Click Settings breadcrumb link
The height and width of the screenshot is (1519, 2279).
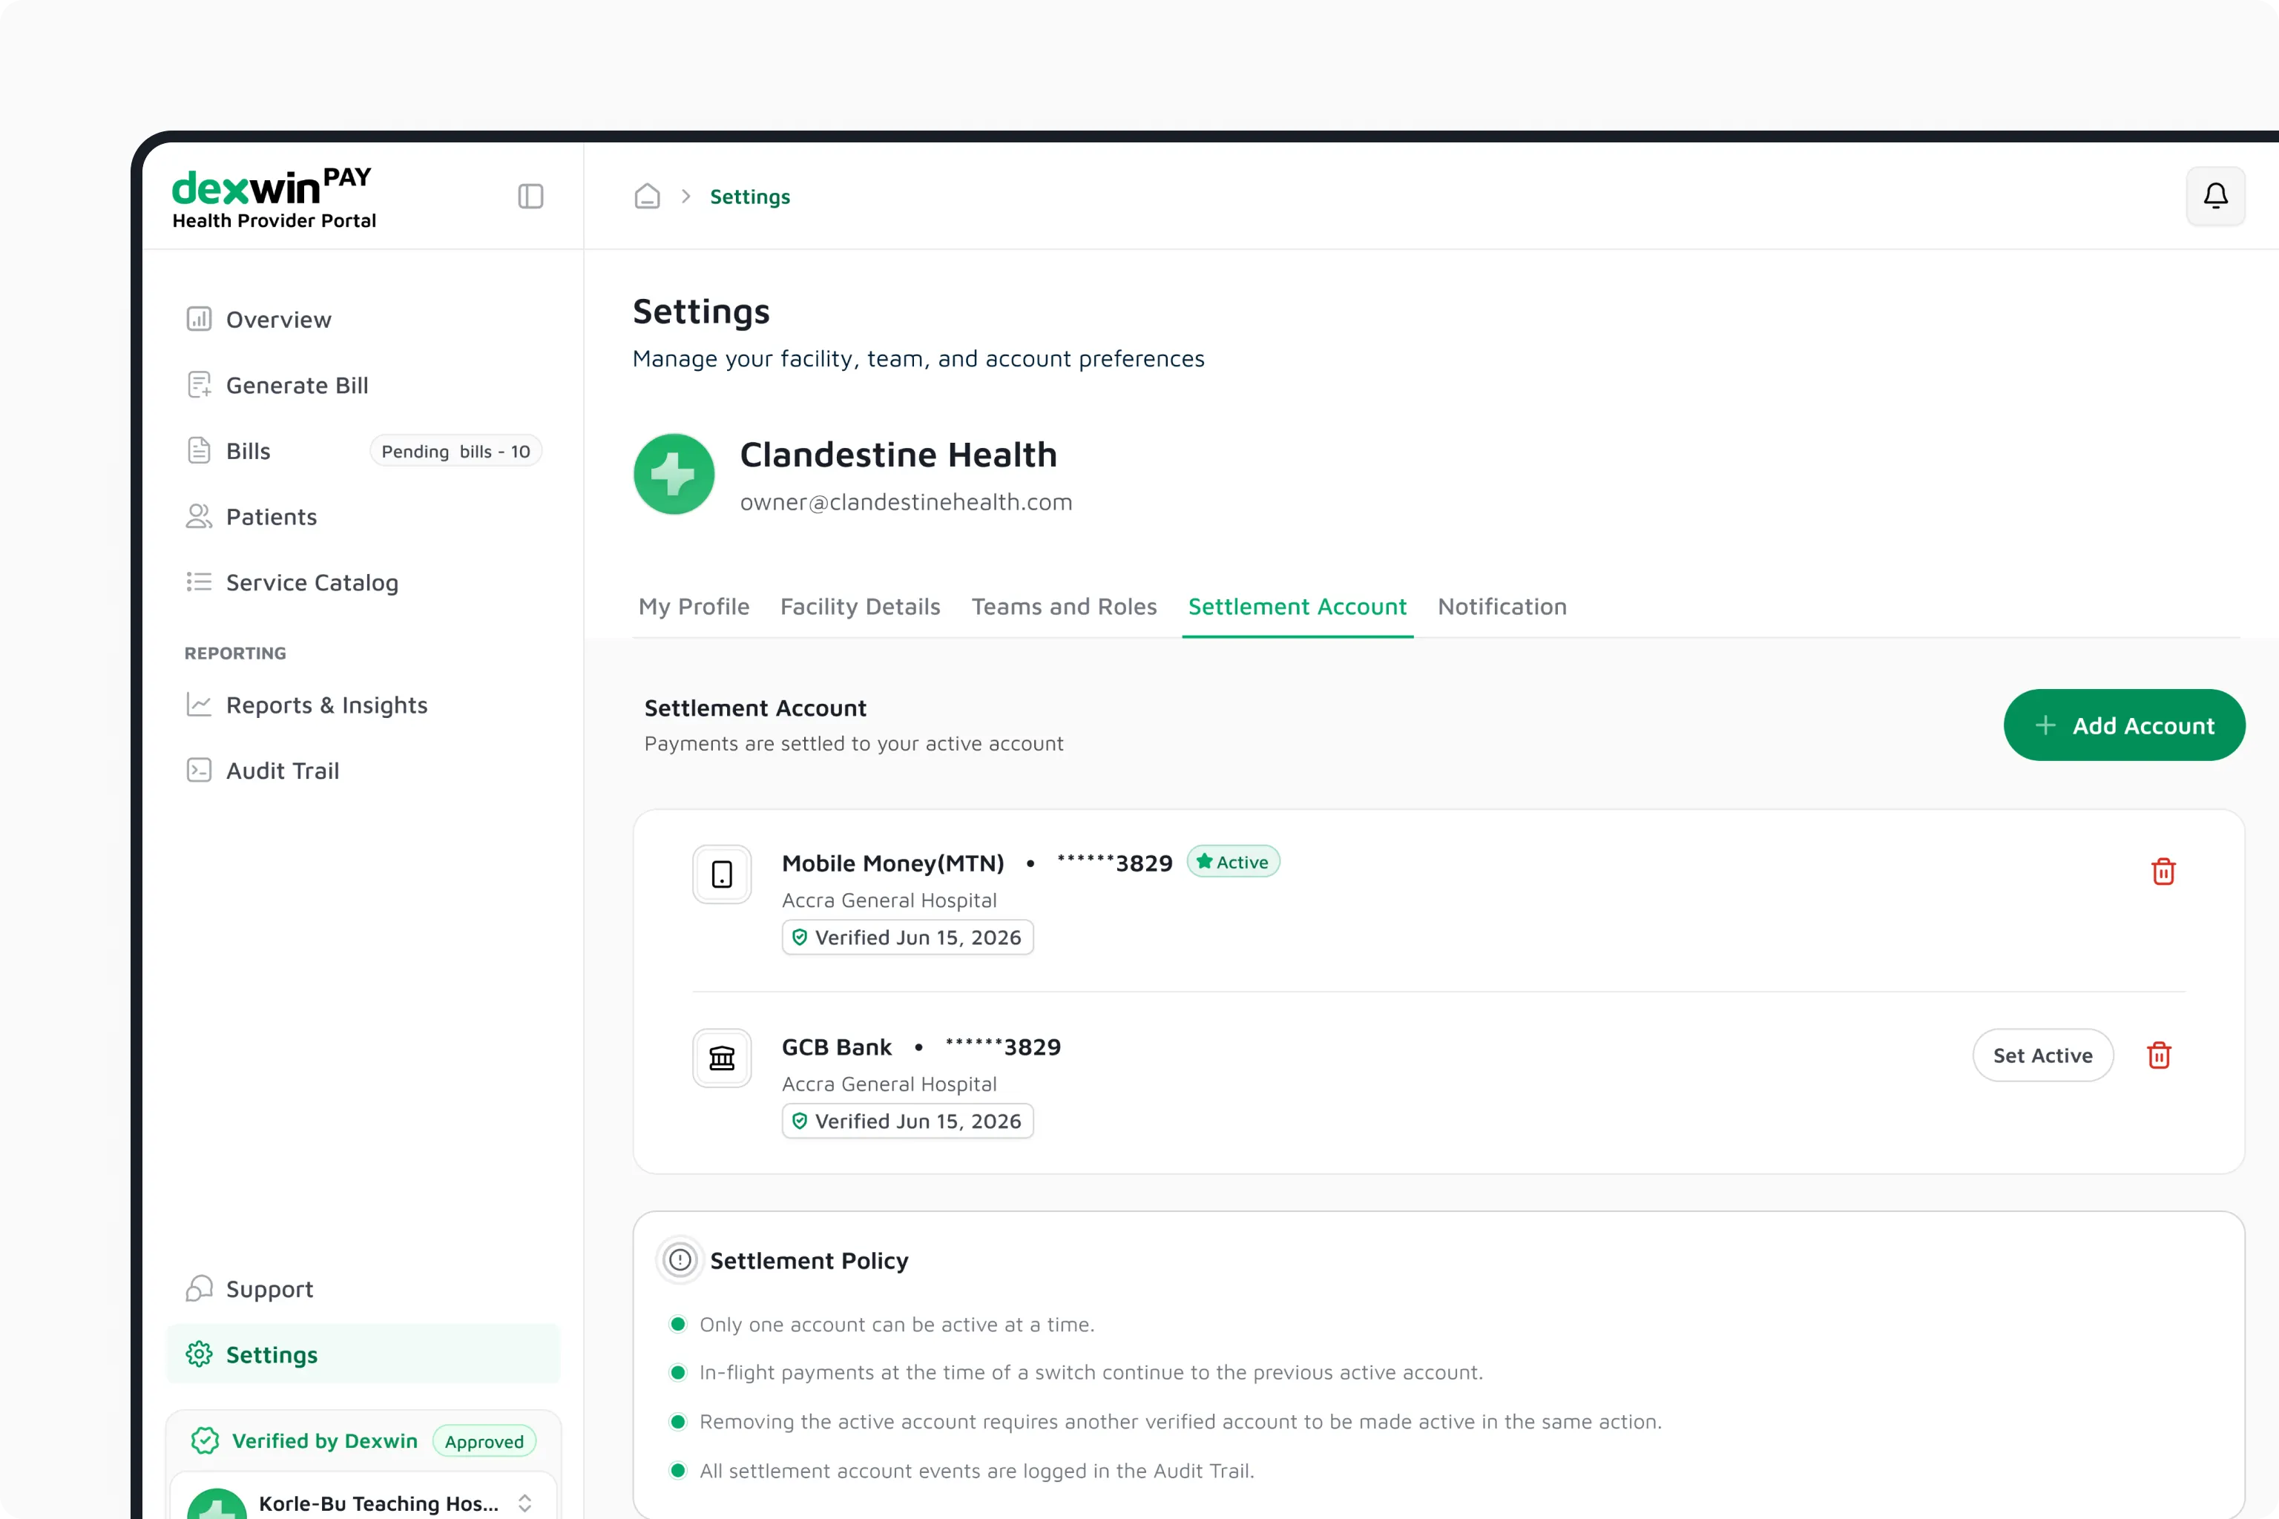[x=750, y=197]
